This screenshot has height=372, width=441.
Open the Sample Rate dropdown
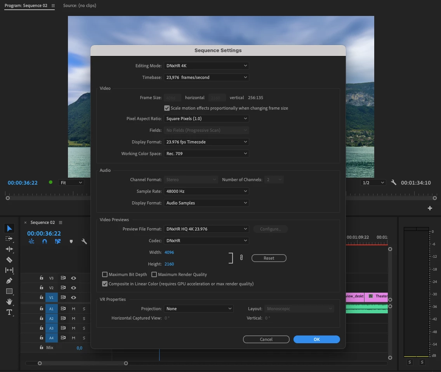[207, 191]
